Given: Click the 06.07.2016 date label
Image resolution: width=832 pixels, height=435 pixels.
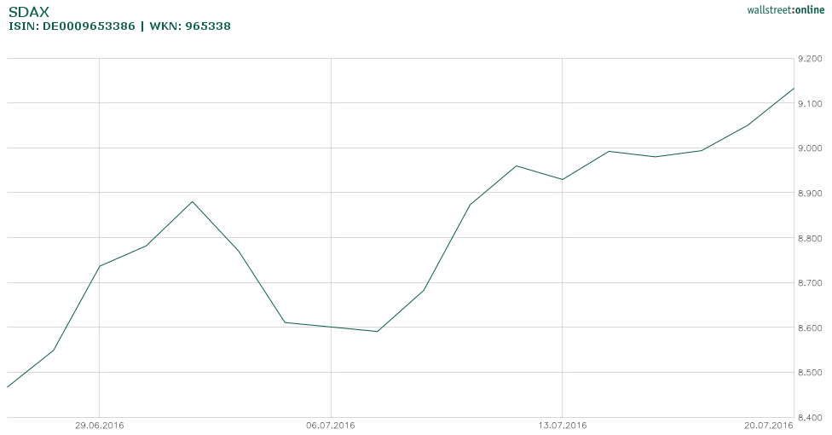Looking at the screenshot, I should pos(331,426).
